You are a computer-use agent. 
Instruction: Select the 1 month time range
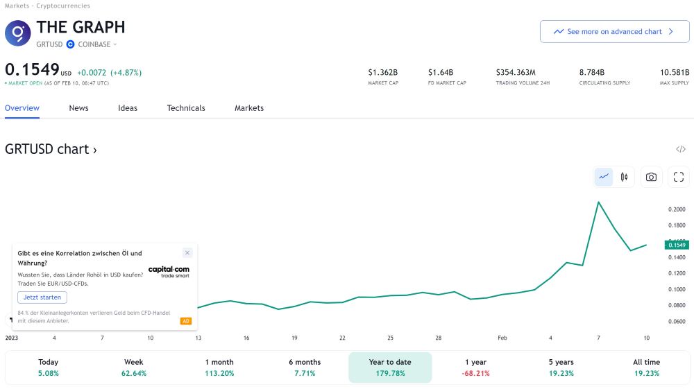[x=219, y=368]
